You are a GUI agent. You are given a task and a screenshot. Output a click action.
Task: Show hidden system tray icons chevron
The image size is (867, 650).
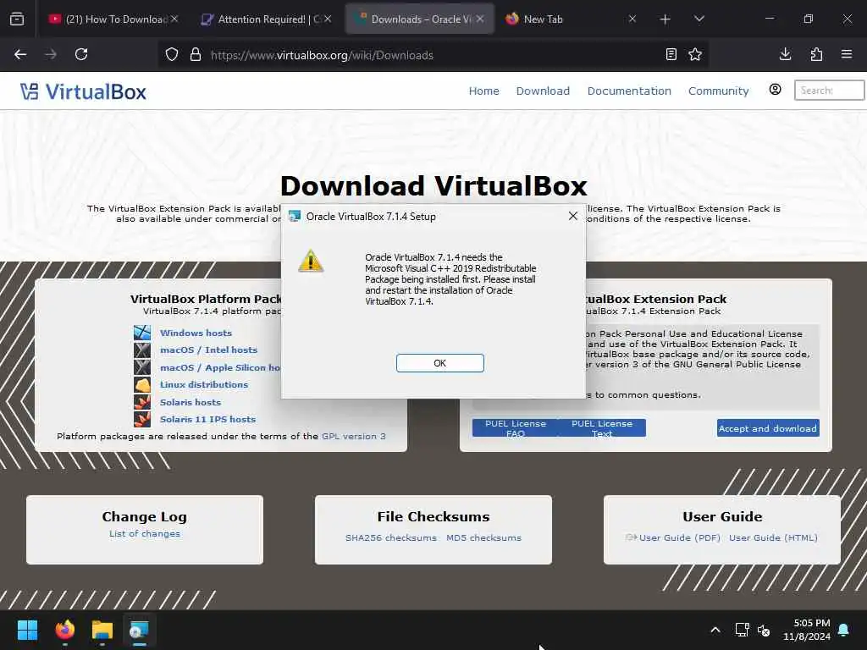(715, 630)
